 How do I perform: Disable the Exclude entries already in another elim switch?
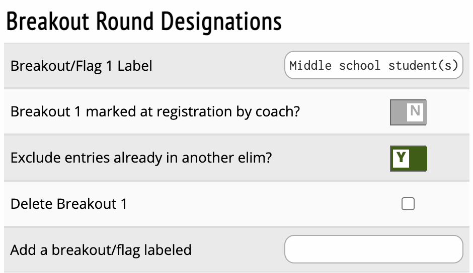(408, 158)
